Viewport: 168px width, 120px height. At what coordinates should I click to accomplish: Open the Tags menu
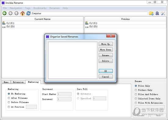[27, 8]
